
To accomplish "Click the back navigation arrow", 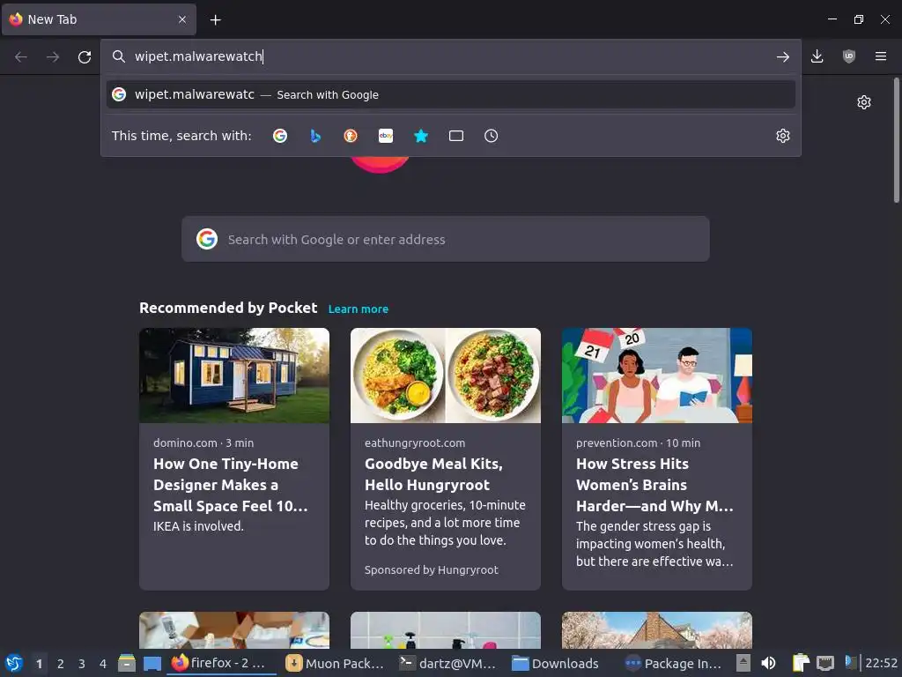I will click(21, 56).
